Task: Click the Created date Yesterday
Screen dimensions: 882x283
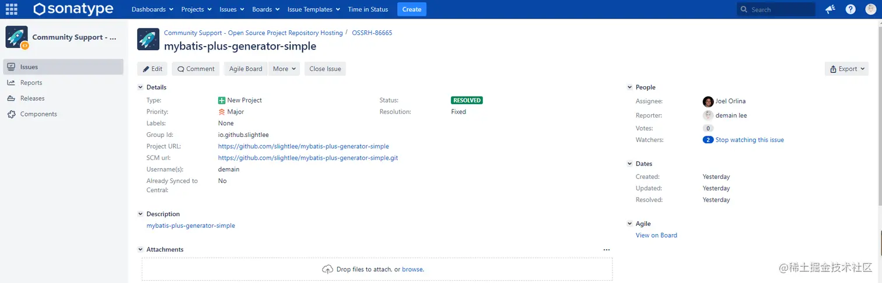Action: pos(716,177)
